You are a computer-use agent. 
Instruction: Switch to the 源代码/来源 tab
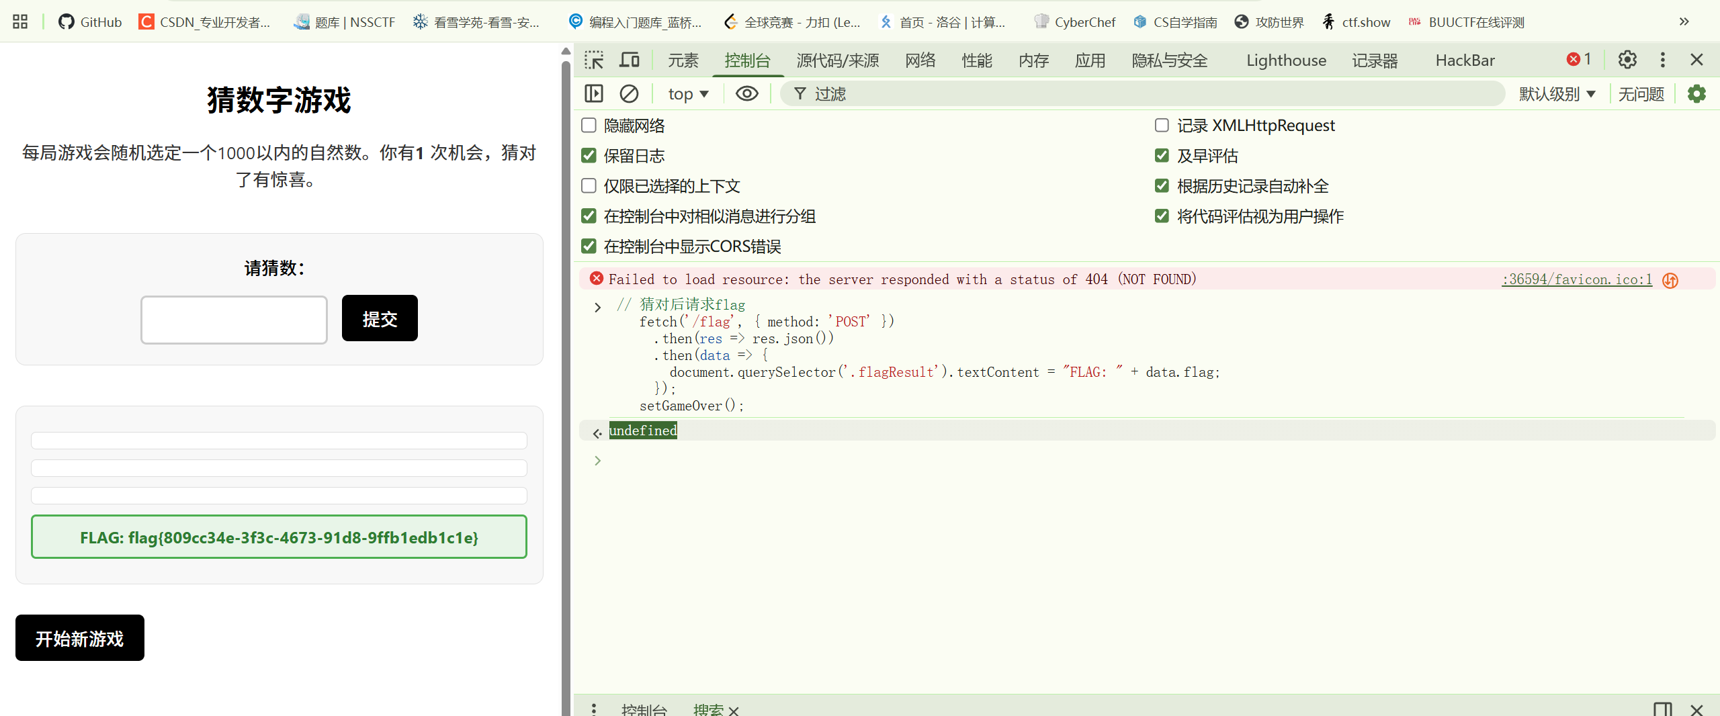click(x=838, y=60)
